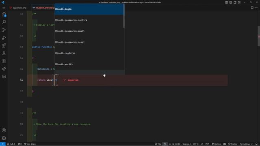Open the editor More Actions ellipsis menu
The image size is (260, 146).
[x=256, y=8]
